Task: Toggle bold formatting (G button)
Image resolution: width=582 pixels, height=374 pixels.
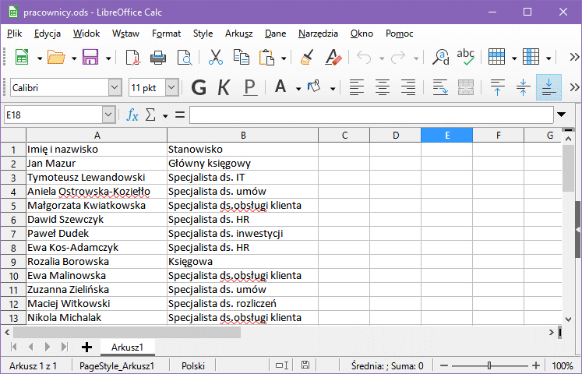Action: pos(199,87)
